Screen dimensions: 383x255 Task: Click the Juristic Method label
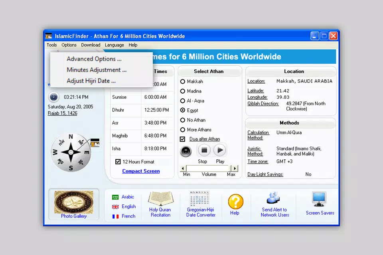pos(255,151)
